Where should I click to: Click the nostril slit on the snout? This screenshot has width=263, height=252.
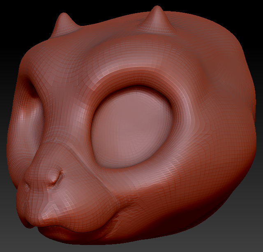[58, 177]
